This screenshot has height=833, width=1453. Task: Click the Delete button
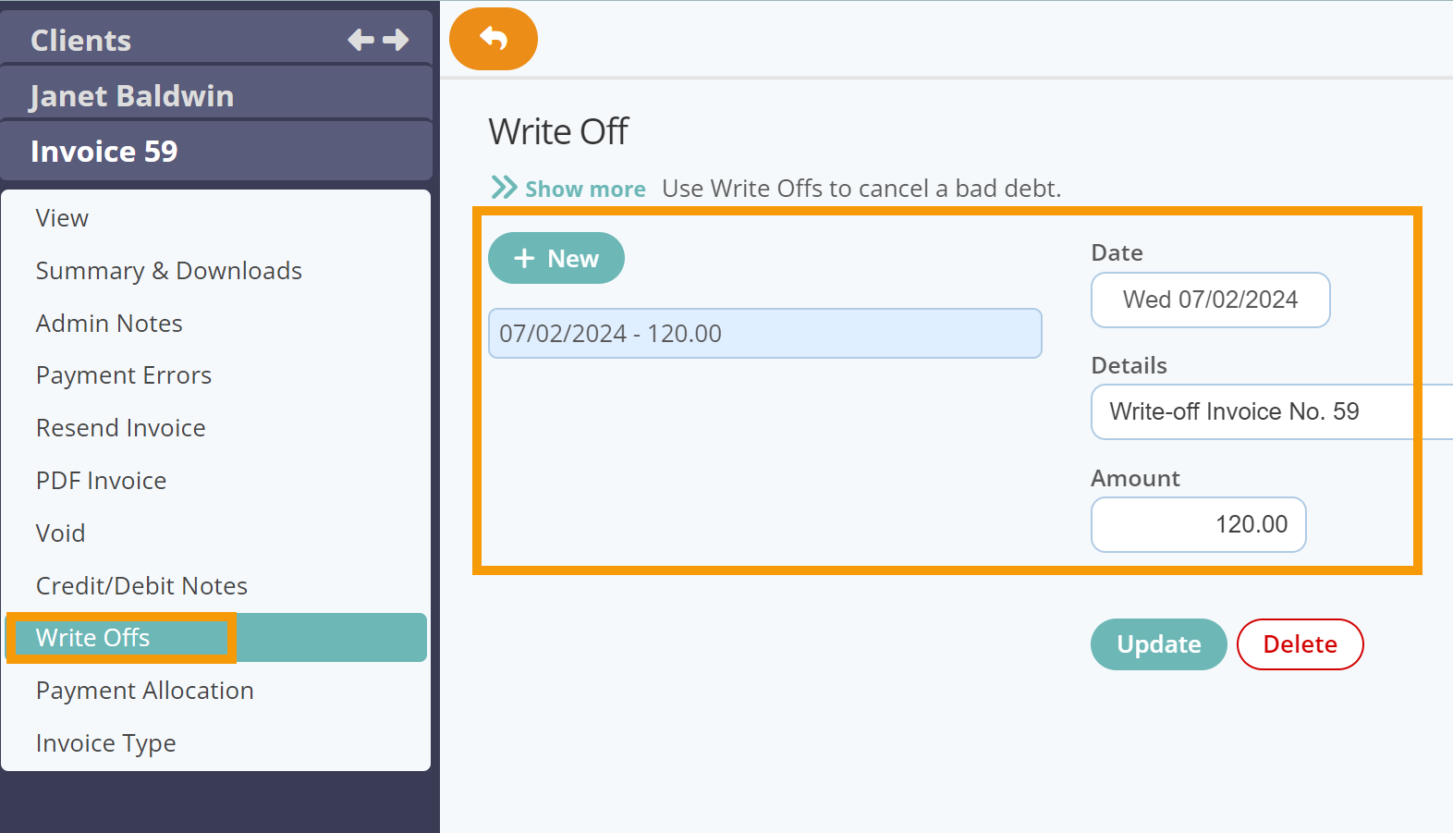coord(1300,644)
